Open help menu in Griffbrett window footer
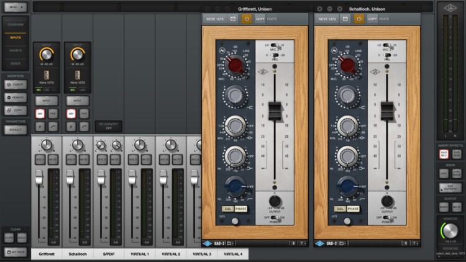The height and width of the screenshot is (262, 466). [302, 243]
